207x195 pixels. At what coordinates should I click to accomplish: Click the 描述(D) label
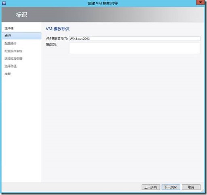[x=51, y=44]
